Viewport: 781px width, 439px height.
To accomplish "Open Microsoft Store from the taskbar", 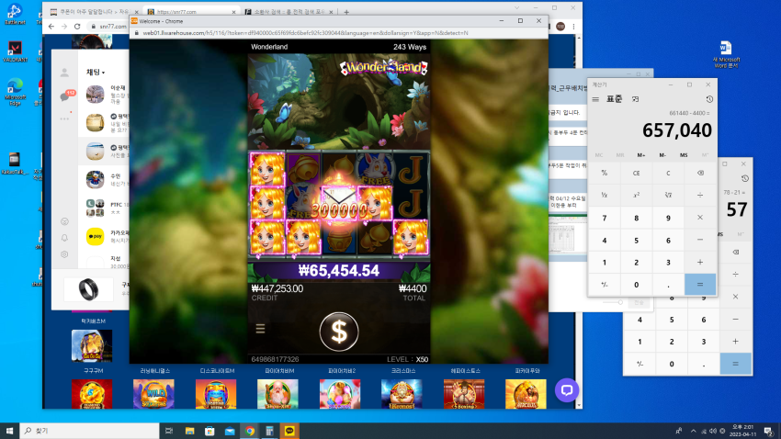I will point(209,431).
